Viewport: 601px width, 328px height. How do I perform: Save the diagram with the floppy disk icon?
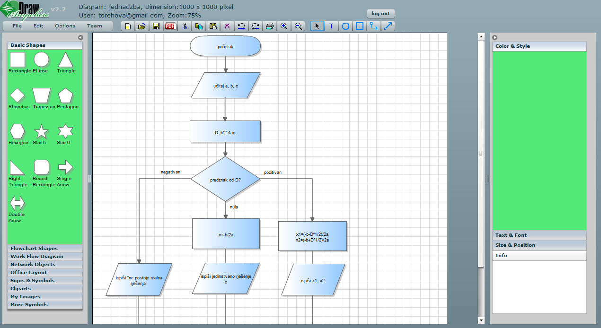156,26
